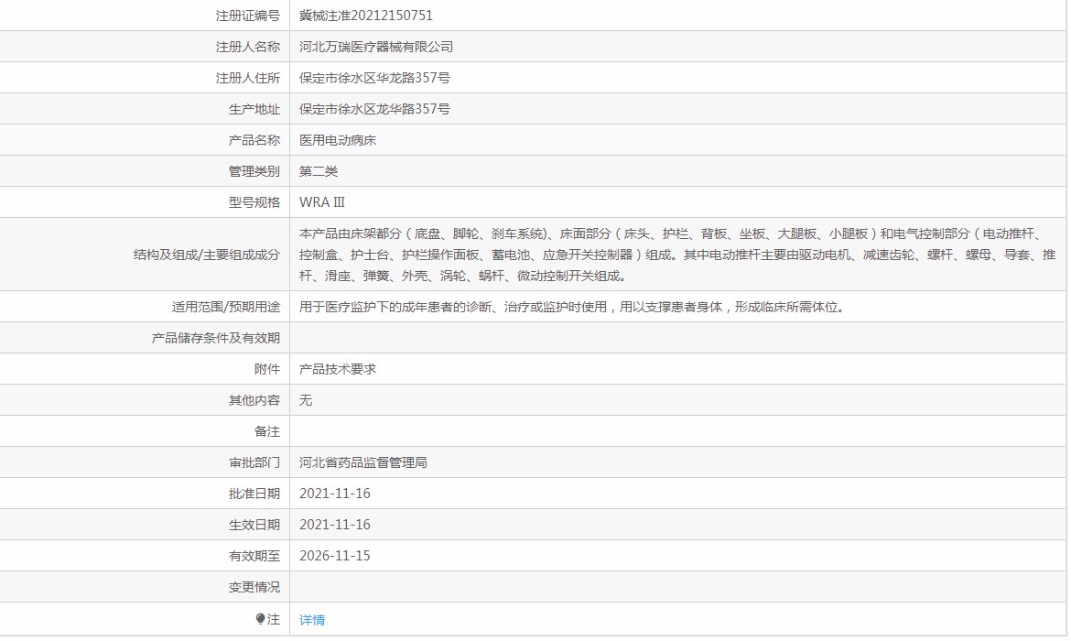Click the structure description starting 本产品由床架部分
Image resolution: width=1071 pixels, height=641 pixels.
[677, 255]
